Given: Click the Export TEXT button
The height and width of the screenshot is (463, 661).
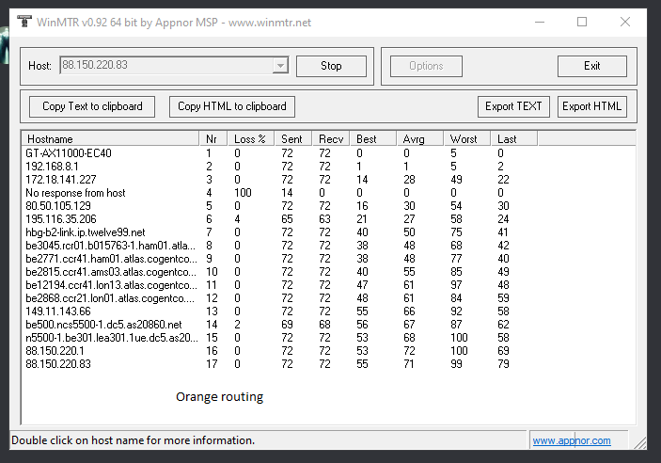Looking at the screenshot, I should tap(513, 106).
